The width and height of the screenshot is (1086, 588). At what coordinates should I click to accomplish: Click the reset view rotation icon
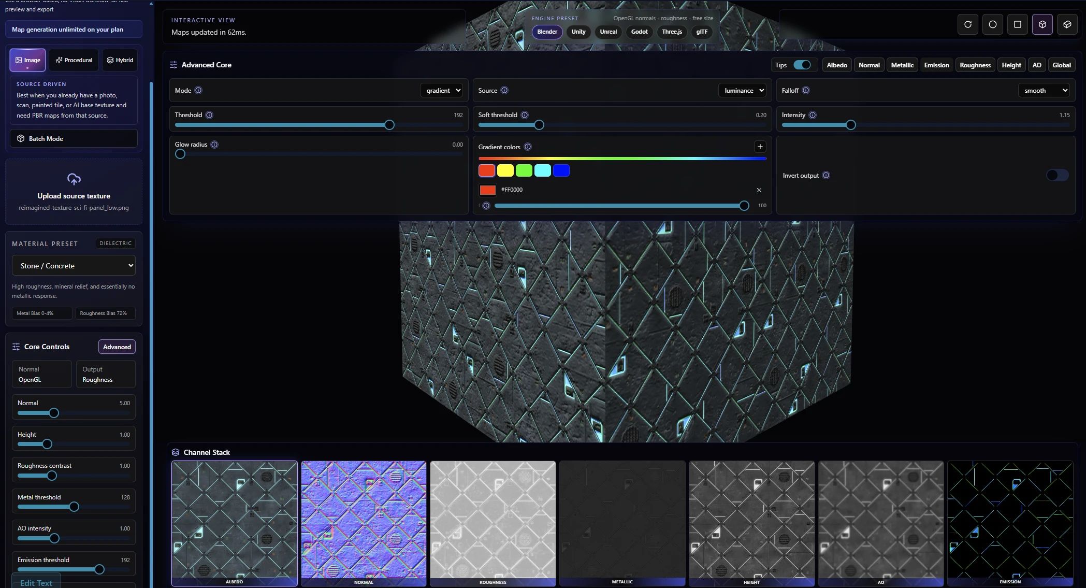coord(967,24)
